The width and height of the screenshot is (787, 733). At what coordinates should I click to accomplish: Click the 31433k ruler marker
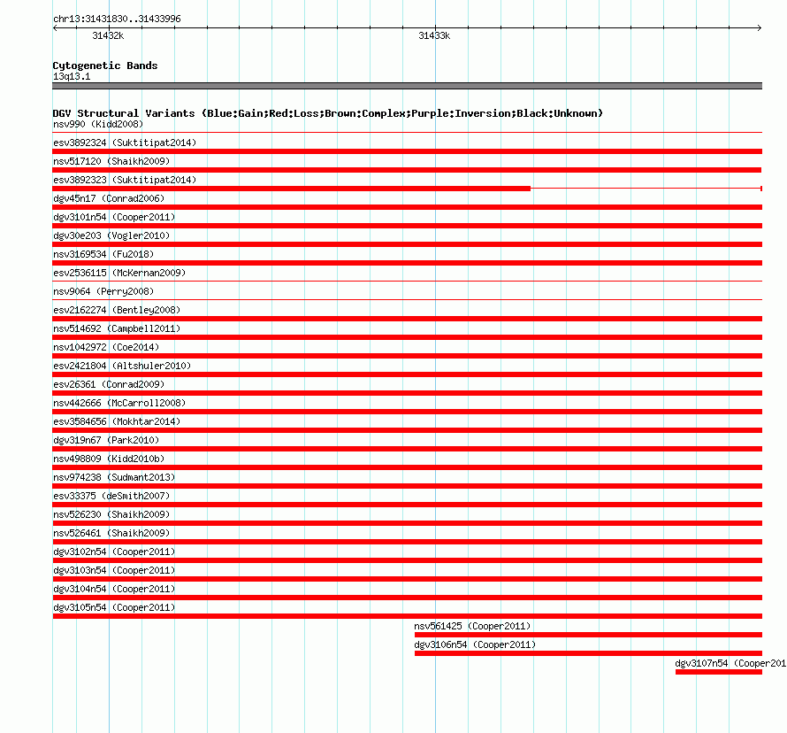[x=434, y=35]
